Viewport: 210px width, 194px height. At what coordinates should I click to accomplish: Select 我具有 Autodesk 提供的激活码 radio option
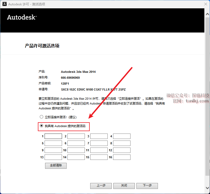pos(41,126)
